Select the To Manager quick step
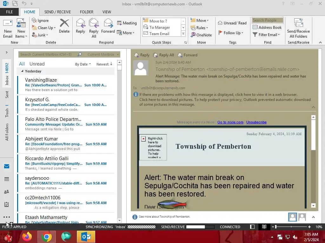325x243 pixels. [162, 27]
